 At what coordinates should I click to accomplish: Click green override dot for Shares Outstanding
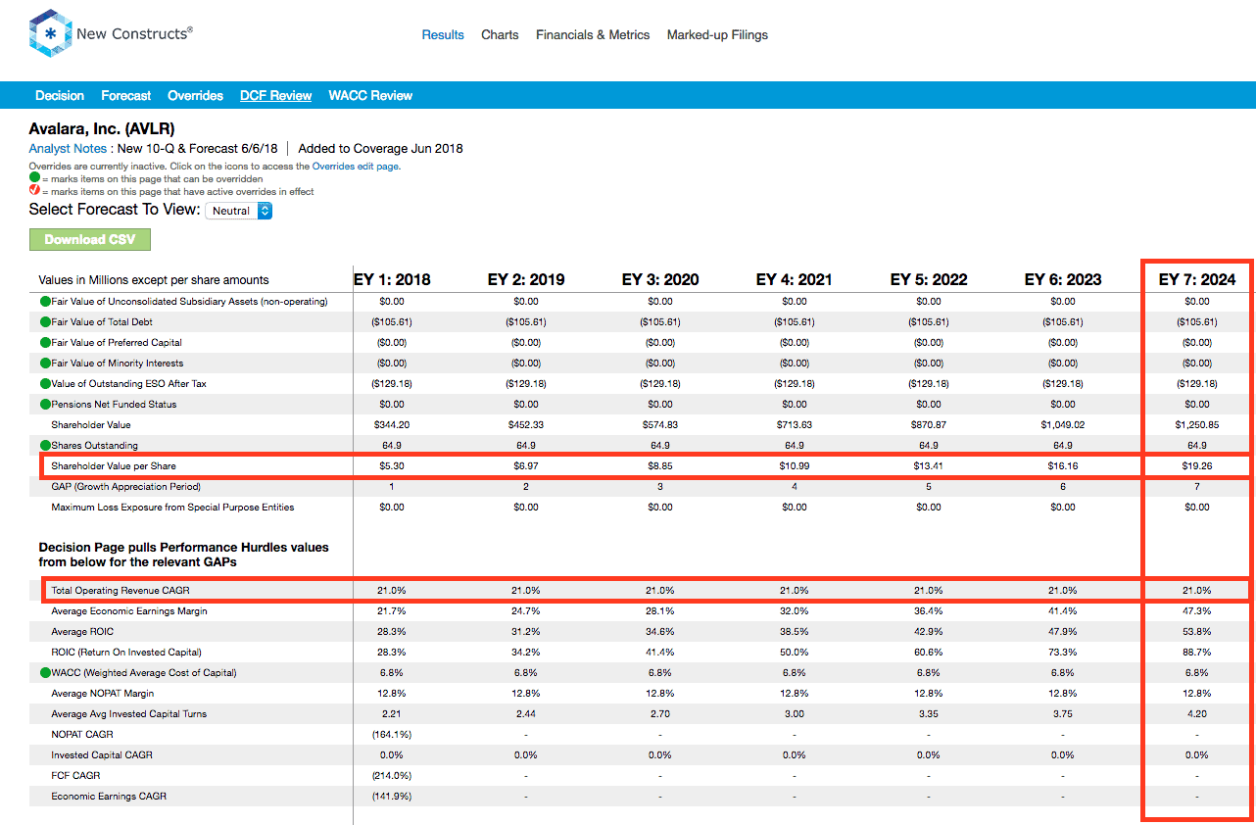tap(45, 445)
